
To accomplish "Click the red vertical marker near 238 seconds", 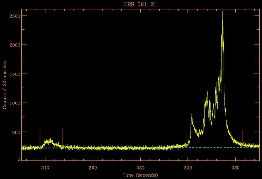I will pos(40,138).
